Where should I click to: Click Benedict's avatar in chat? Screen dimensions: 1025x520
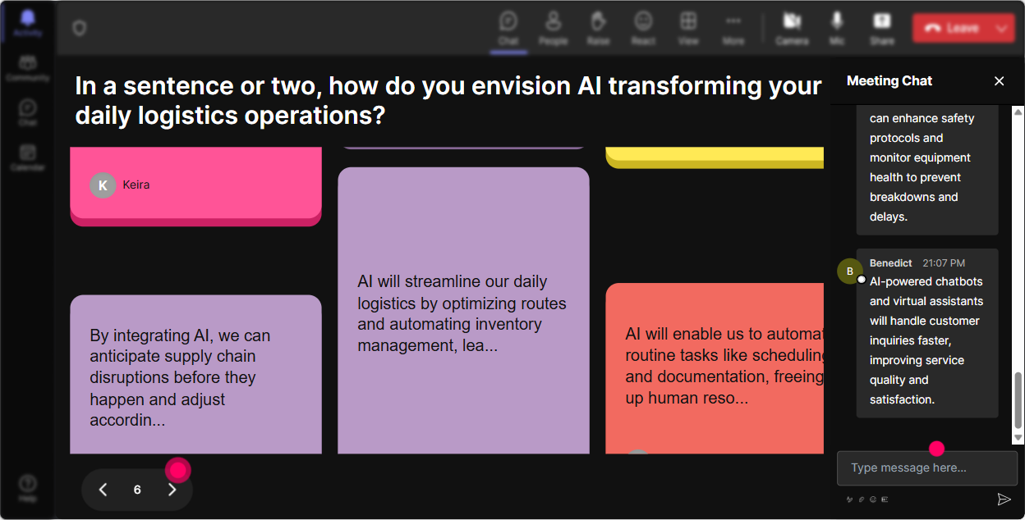click(x=850, y=271)
